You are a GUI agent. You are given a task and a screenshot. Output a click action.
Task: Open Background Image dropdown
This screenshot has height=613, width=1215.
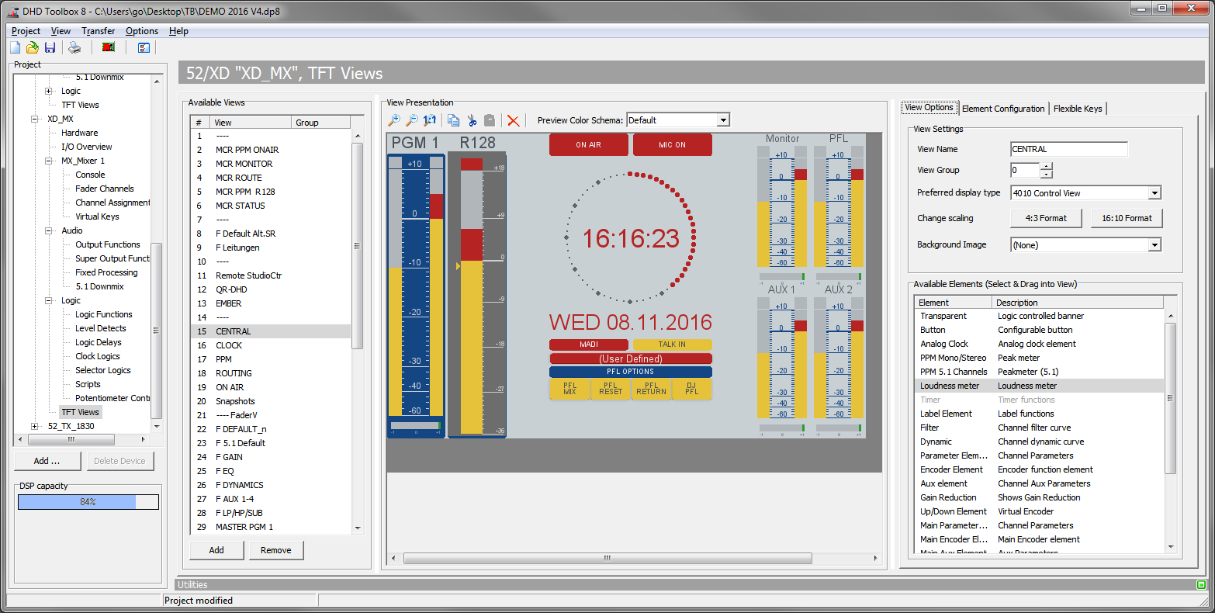point(1154,245)
